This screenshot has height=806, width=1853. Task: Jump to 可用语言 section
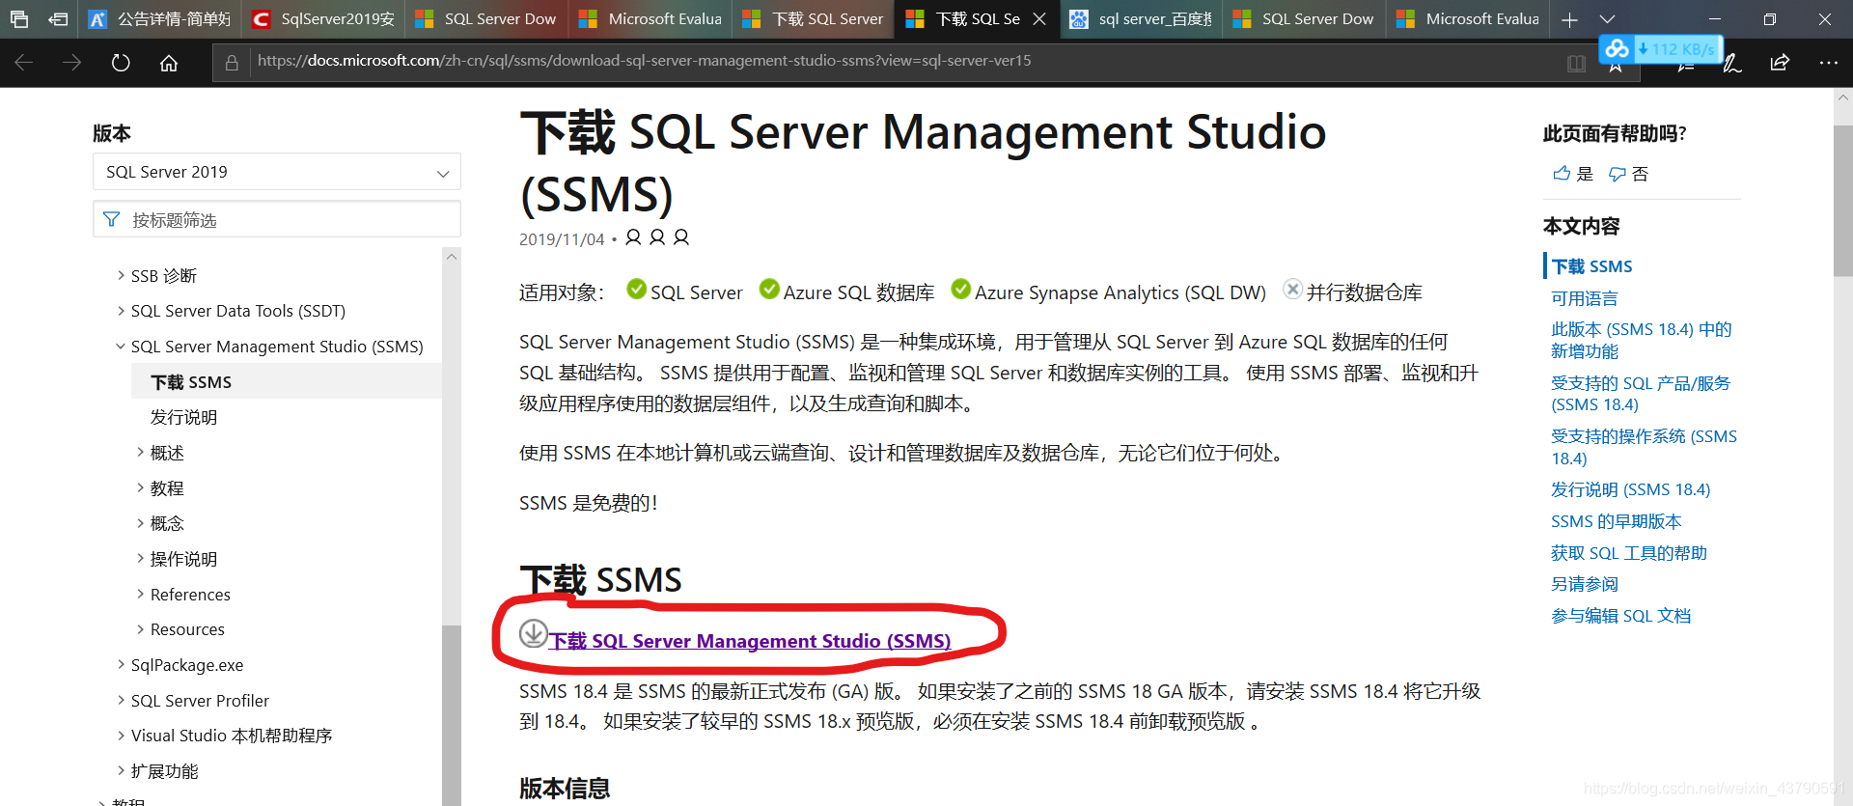click(x=1584, y=298)
